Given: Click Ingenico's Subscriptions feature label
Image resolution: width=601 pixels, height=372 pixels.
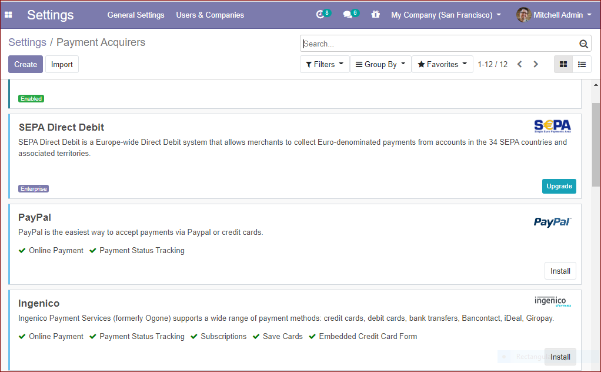Looking at the screenshot, I should pyautogui.click(x=223, y=336).
